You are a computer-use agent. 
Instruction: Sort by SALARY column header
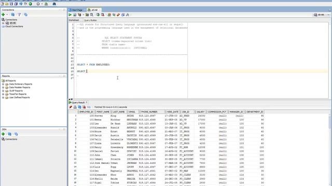(x=200, y=112)
